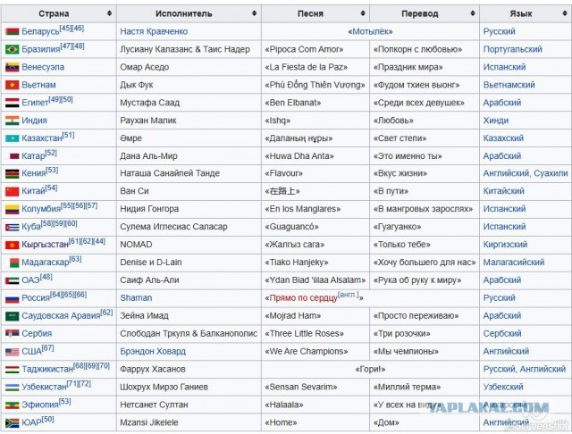
Task: Sort table by Перевод column arrows
Action: 473,13
